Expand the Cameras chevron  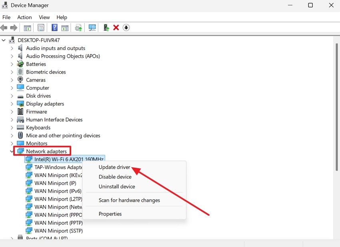click(12, 80)
